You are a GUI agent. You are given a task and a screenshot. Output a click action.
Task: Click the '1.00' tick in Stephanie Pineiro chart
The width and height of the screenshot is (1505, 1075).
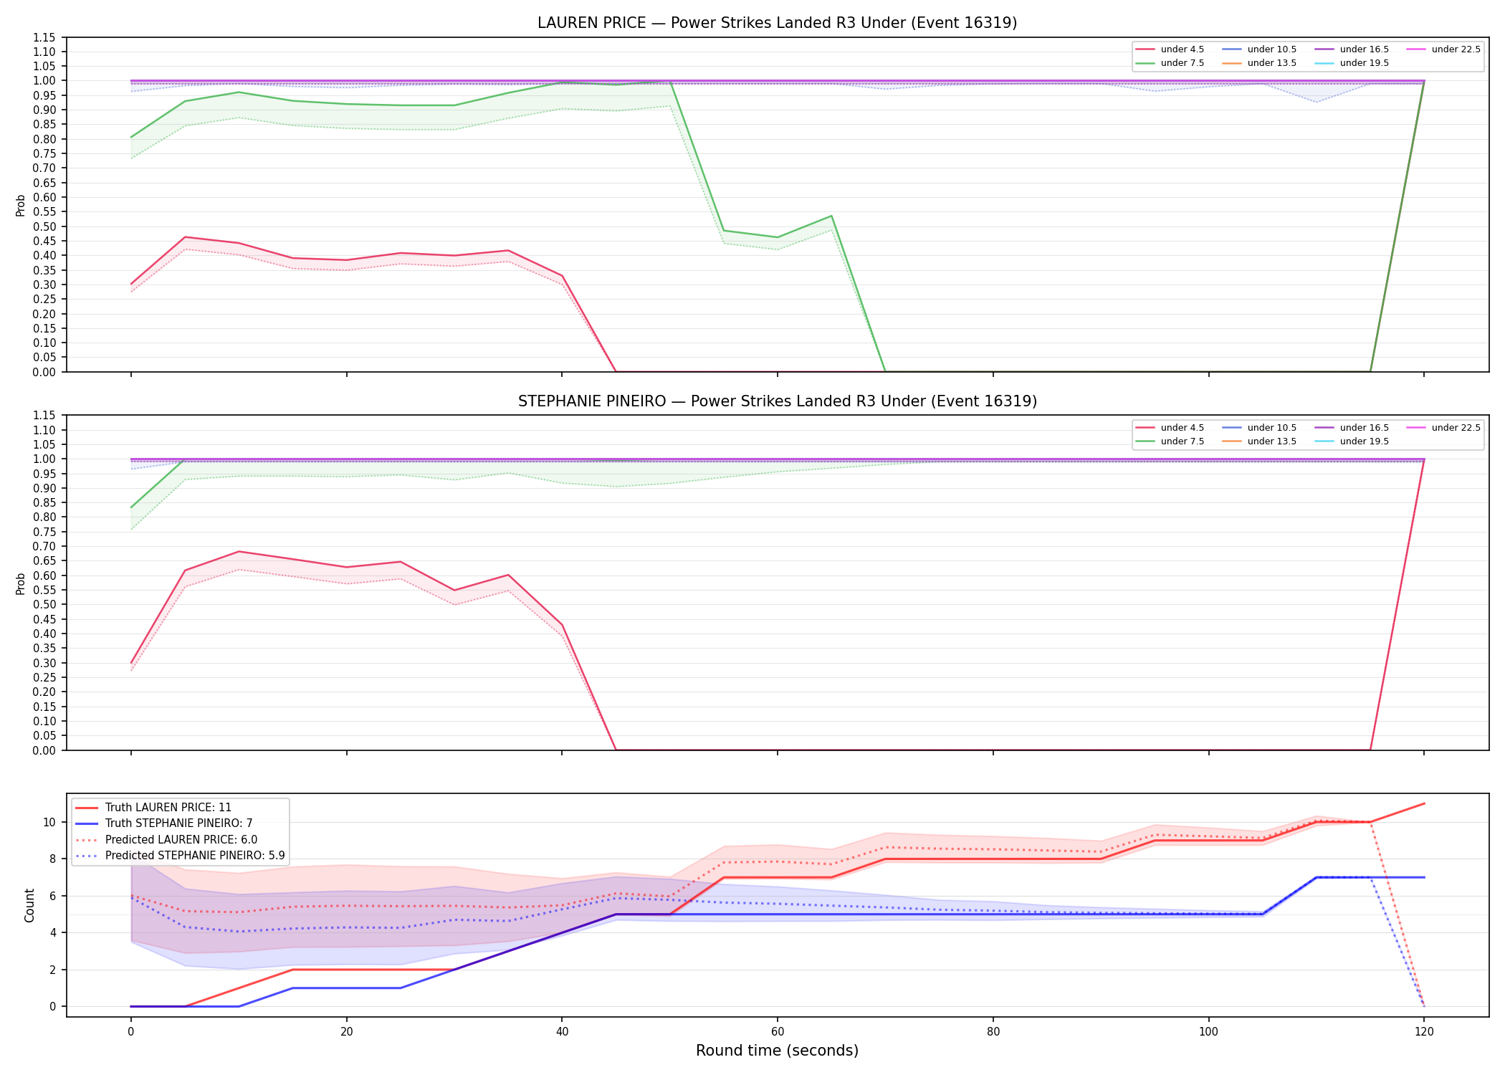(44, 459)
